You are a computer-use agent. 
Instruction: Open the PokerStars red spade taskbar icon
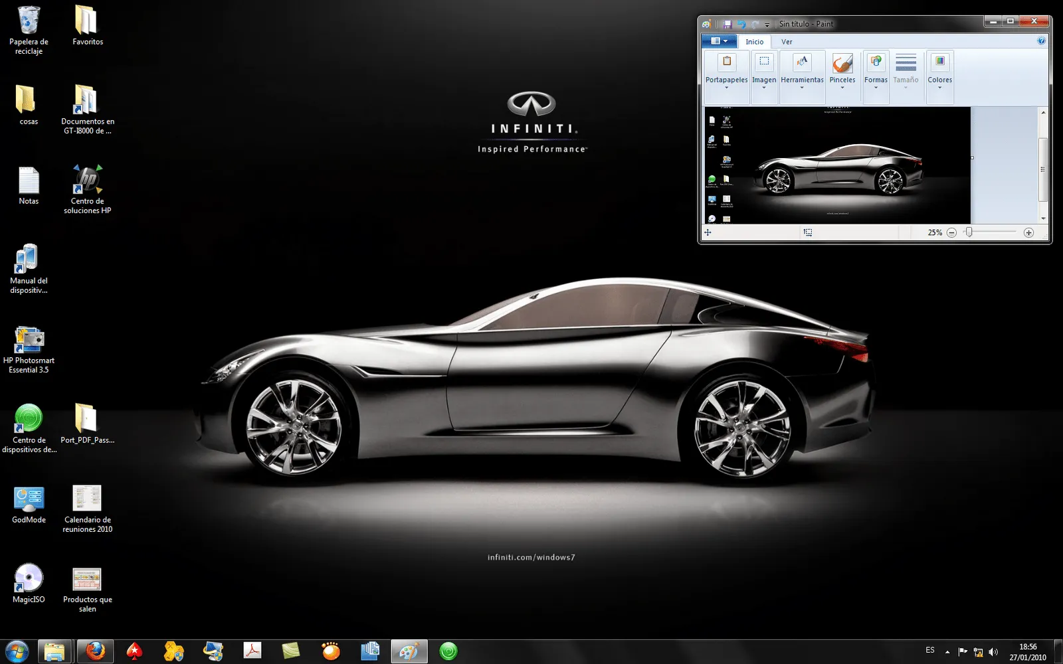click(x=134, y=651)
